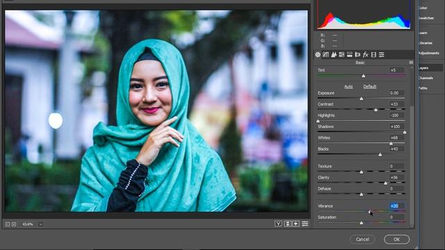Click the Texture value field
The width and height of the screenshot is (445, 250).
397,166
